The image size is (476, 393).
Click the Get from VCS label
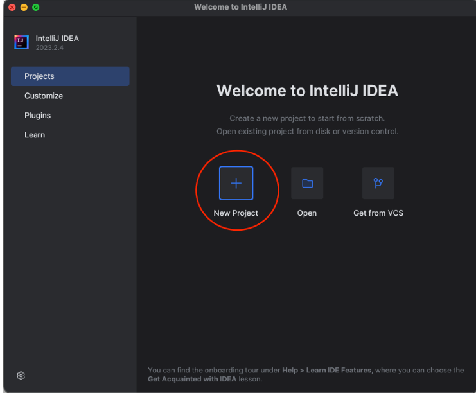(378, 213)
